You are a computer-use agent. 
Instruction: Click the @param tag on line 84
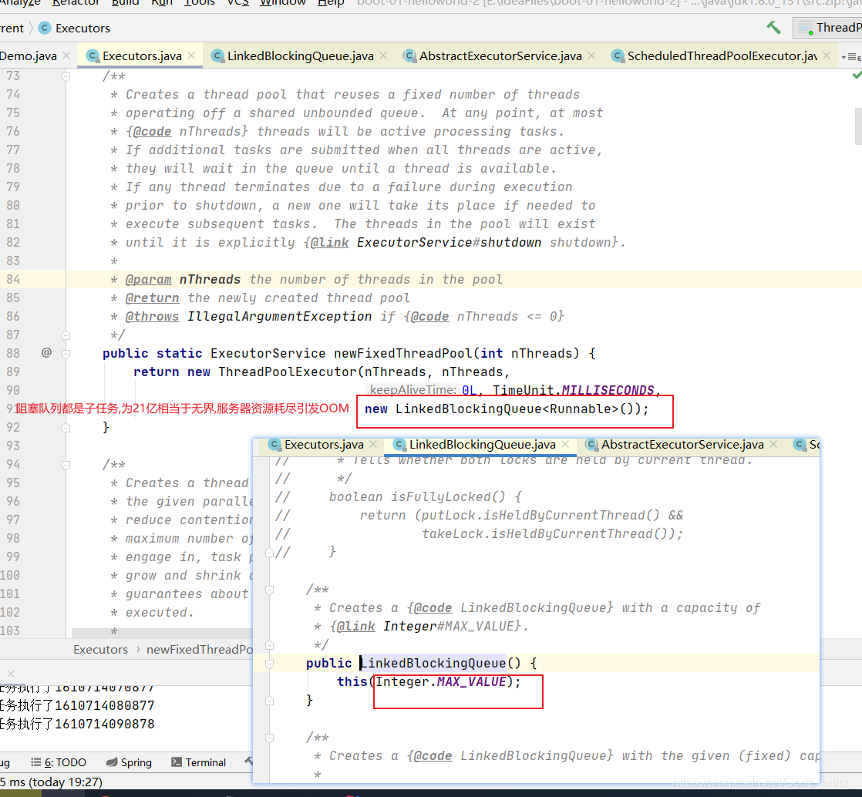tap(149, 279)
